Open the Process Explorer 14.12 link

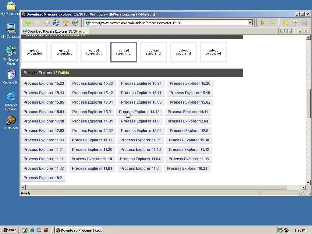139,112
